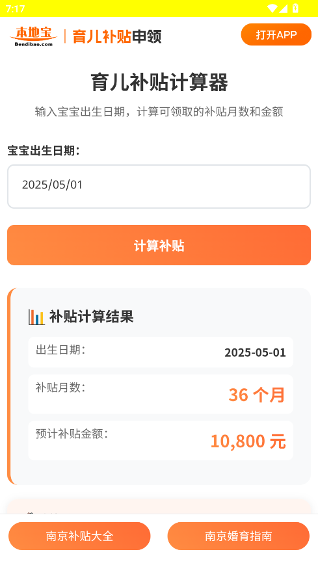Tap the cellular signal status icon
Image resolution: width=318 pixels, height=565 pixels.
pyautogui.click(x=283, y=8)
